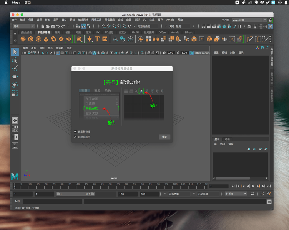Viewport: 289px width, 230px height.
Task: Click the Undo arrow icon
Action: [x=58, y=26]
